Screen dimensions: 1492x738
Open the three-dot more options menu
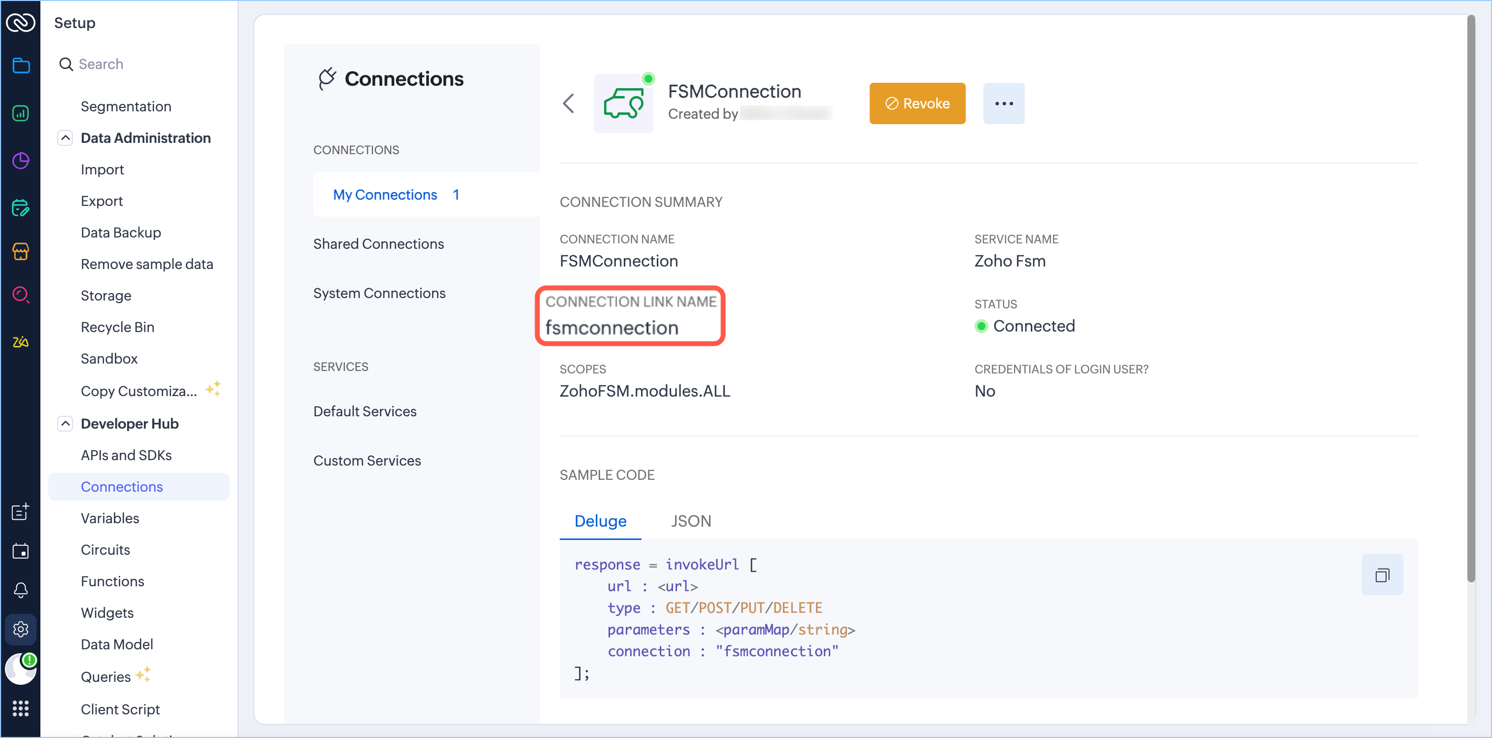1003,103
